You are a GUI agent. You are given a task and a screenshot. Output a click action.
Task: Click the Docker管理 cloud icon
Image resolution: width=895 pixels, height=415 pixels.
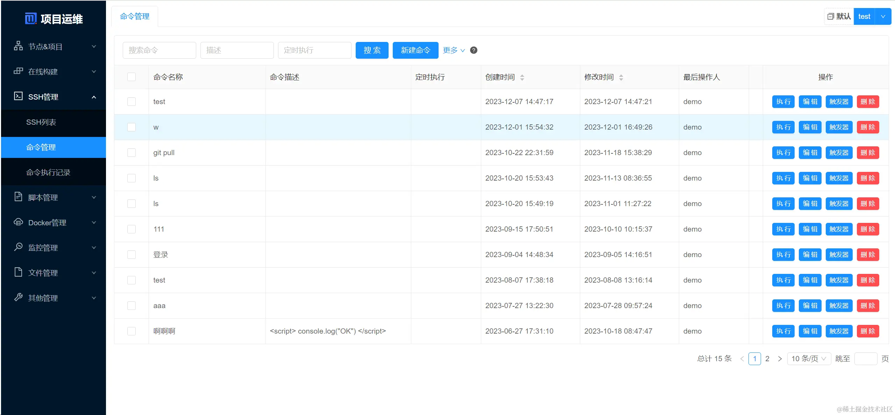[x=18, y=222]
